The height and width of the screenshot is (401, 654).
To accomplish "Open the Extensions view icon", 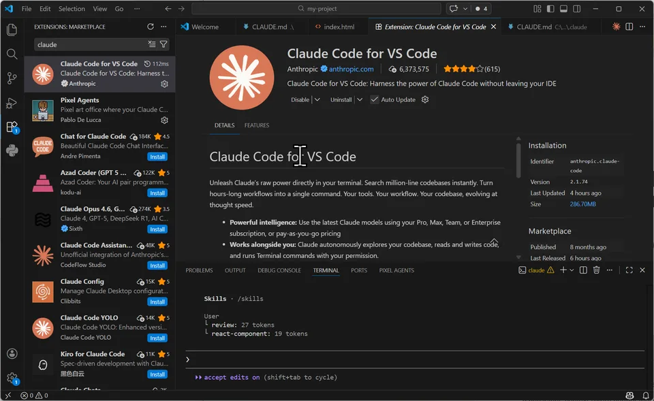I will 12,127.
